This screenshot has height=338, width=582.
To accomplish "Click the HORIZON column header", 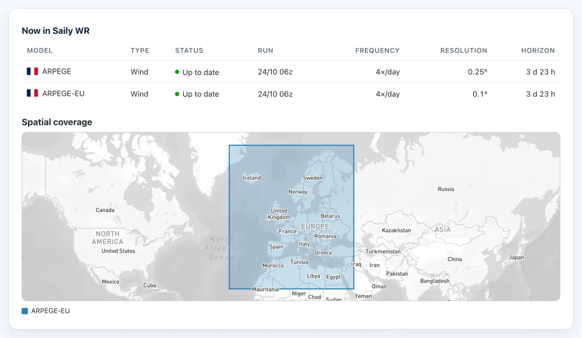I will coord(538,51).
